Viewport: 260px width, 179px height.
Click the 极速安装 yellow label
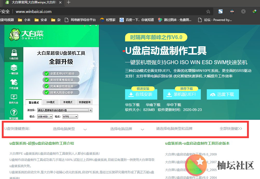click(x=143, y=88)
